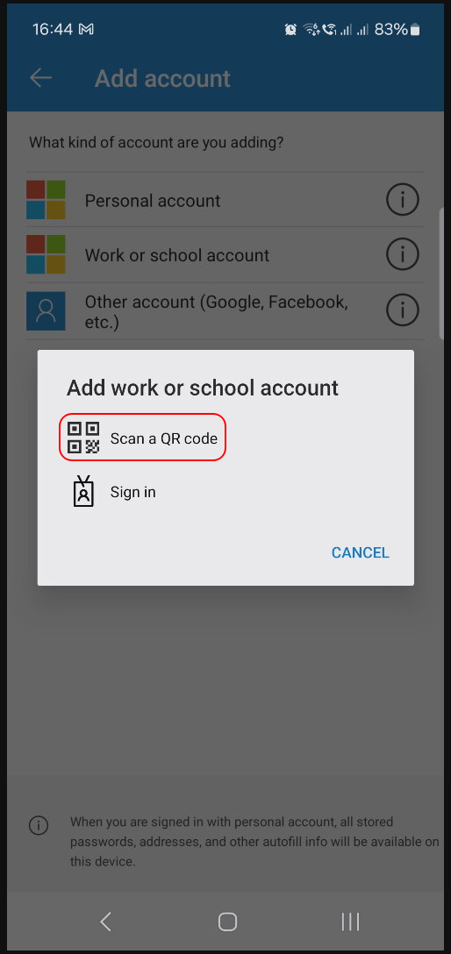Choose Scan a QR code option
This screenshot has width=451, height=954.
[142, 438]
